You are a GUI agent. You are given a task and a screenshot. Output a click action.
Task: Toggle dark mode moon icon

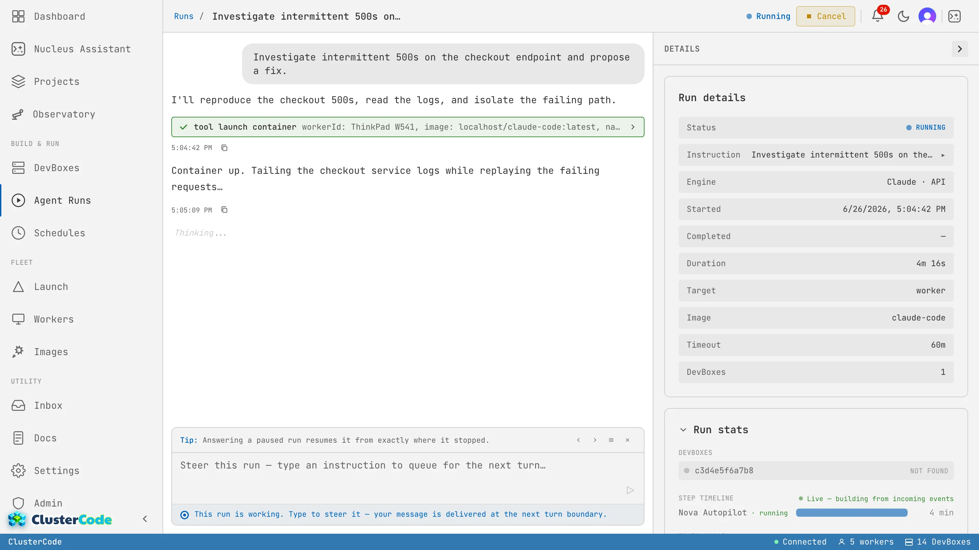pyautogui.click(x=904, y=16)
